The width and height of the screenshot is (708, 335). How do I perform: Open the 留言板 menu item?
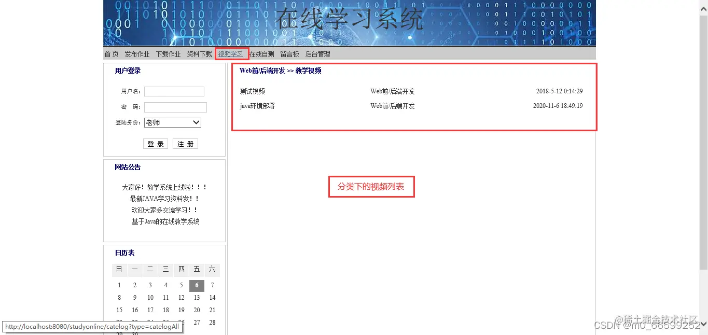(x=289, y=53)
